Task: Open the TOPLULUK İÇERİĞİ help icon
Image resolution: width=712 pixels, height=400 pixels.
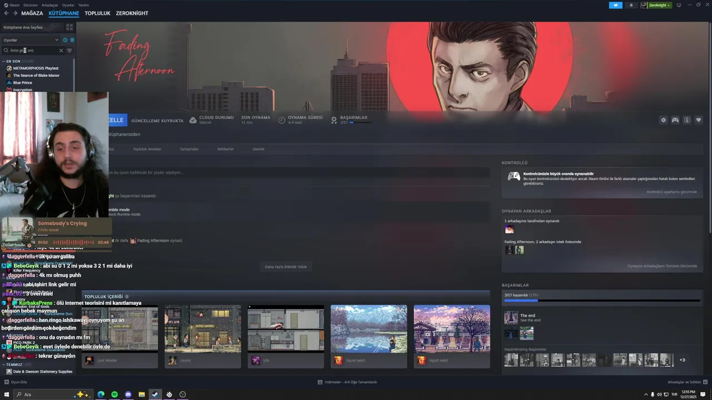Action: pos(127,297)
